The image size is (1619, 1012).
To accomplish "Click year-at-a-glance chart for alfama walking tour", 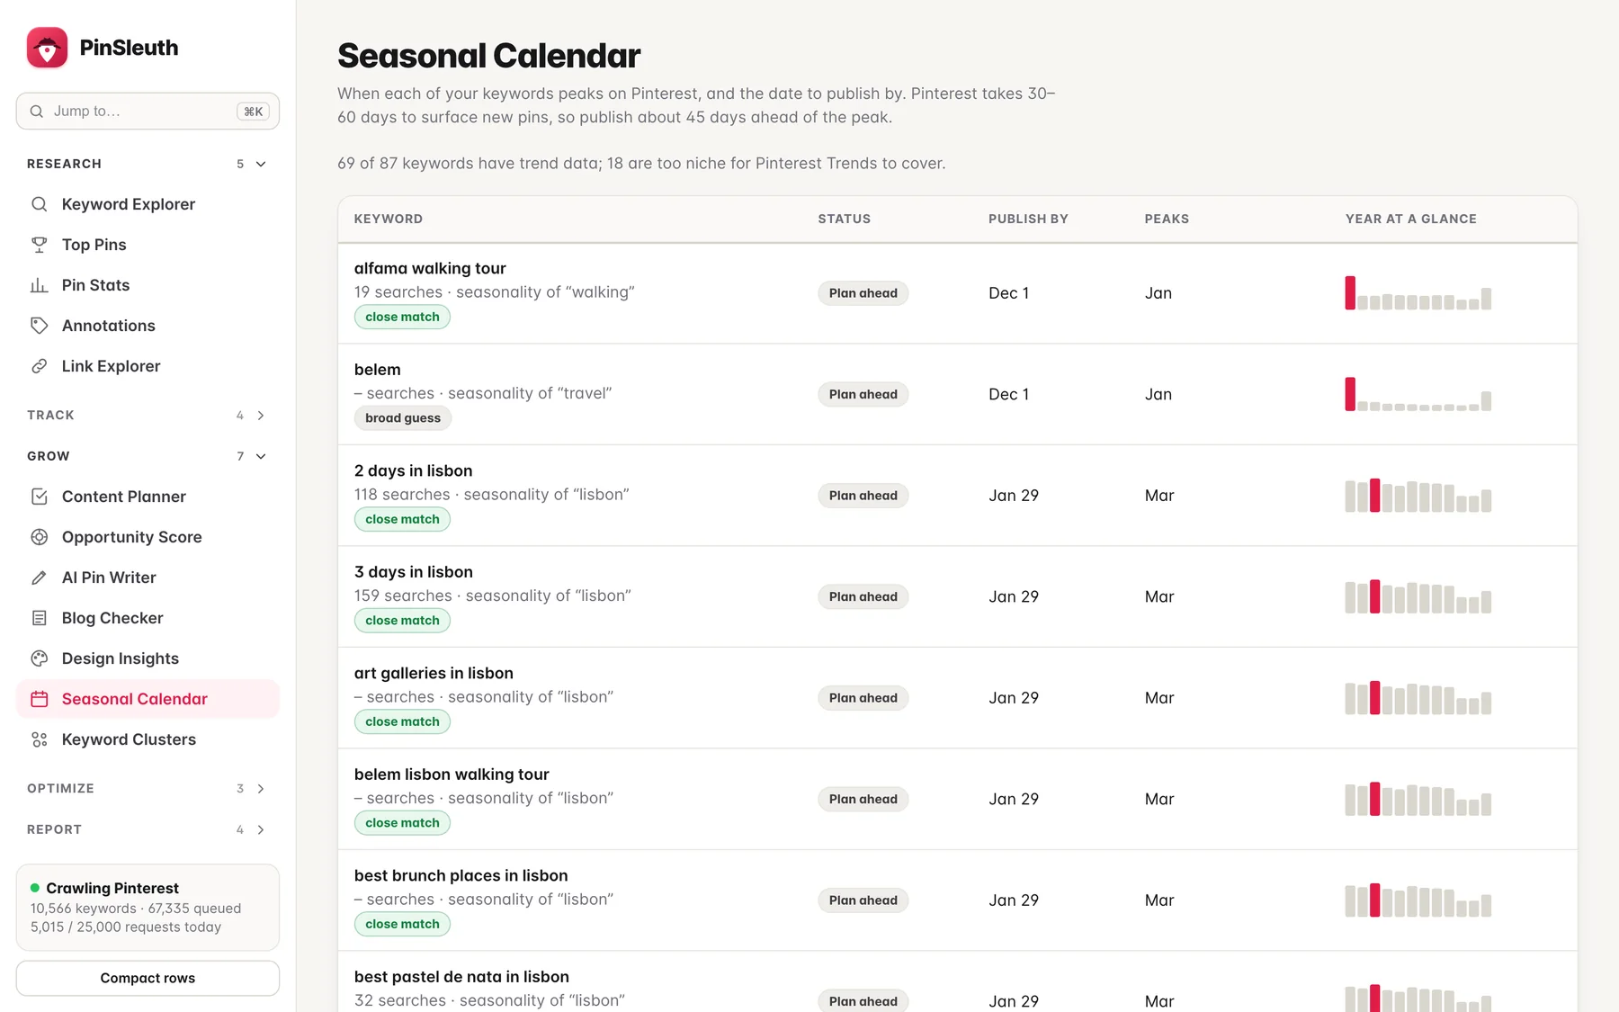I will 1418,293.
